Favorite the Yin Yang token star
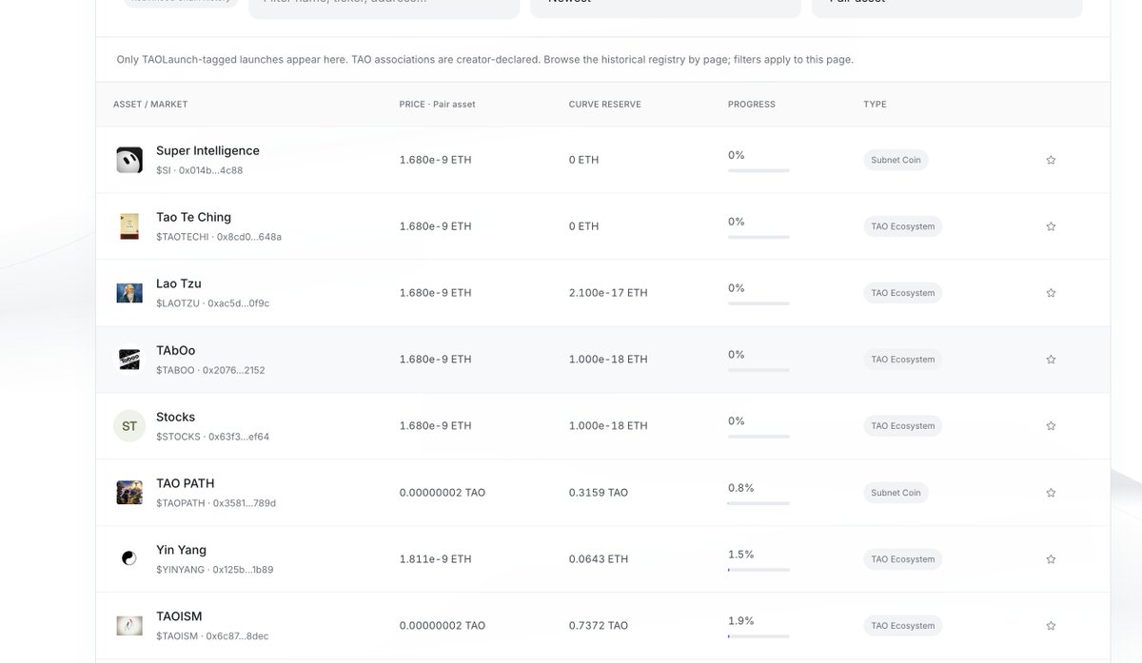 tap(1051, 559)
